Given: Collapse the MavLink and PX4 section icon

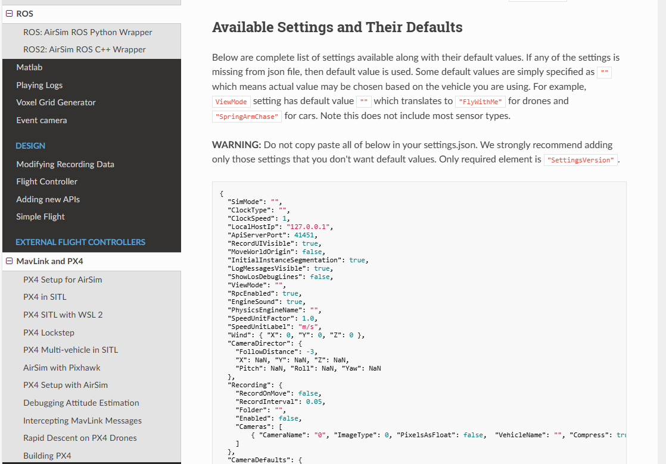Looking at the screenshot, I should (9, 261).
